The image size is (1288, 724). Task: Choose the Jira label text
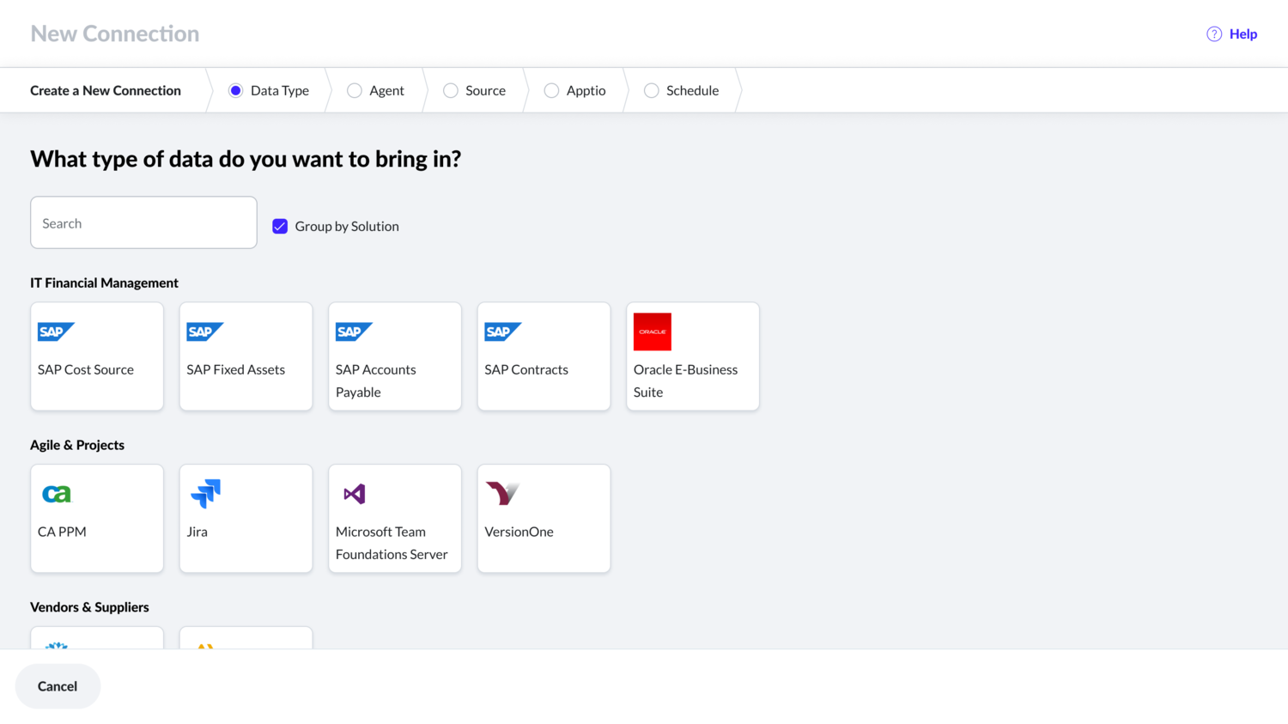tap(197, 532)
